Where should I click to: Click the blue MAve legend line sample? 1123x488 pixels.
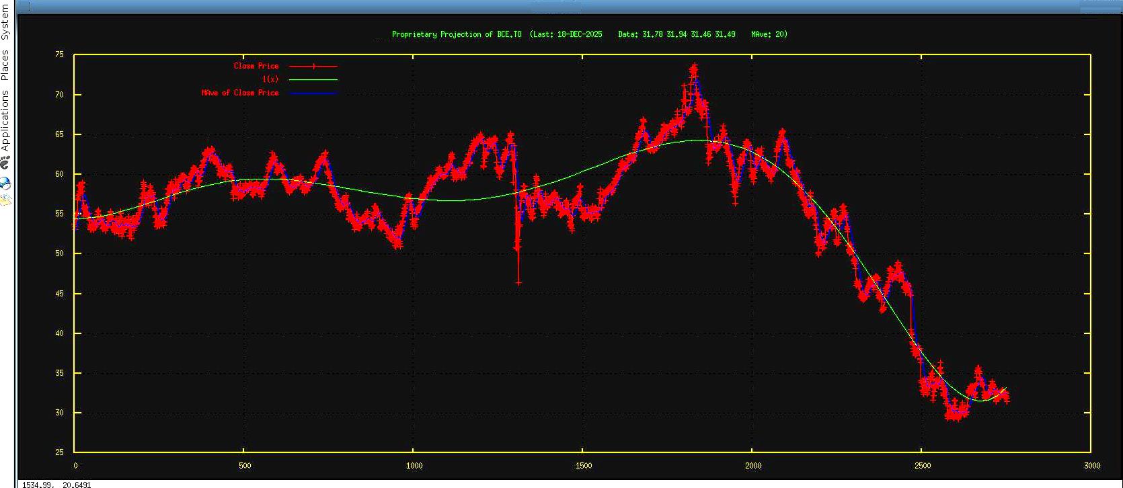point(313,93)
